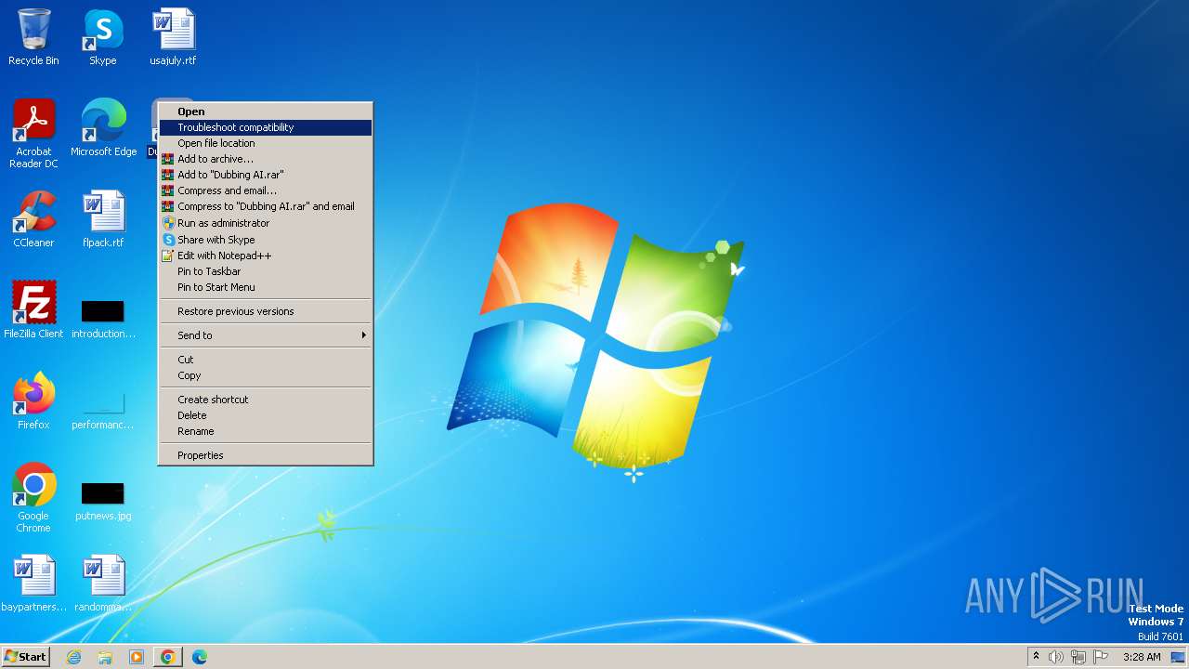The width and height of the screenshot is (1189, 669).
Task: Click the taskbar clock showing 3:28 AM
Action: [1142, 657]
